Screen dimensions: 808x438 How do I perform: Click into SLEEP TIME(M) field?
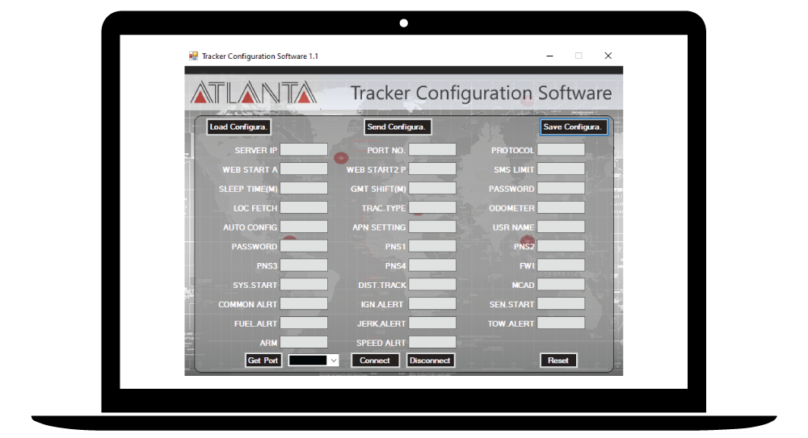click(x=304, y=189)
